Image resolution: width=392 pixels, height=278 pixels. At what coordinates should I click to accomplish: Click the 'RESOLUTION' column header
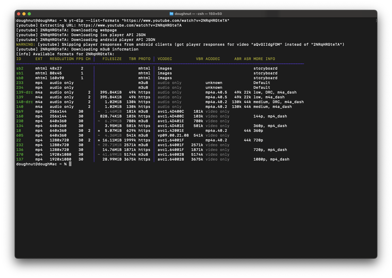click(62, 59)
